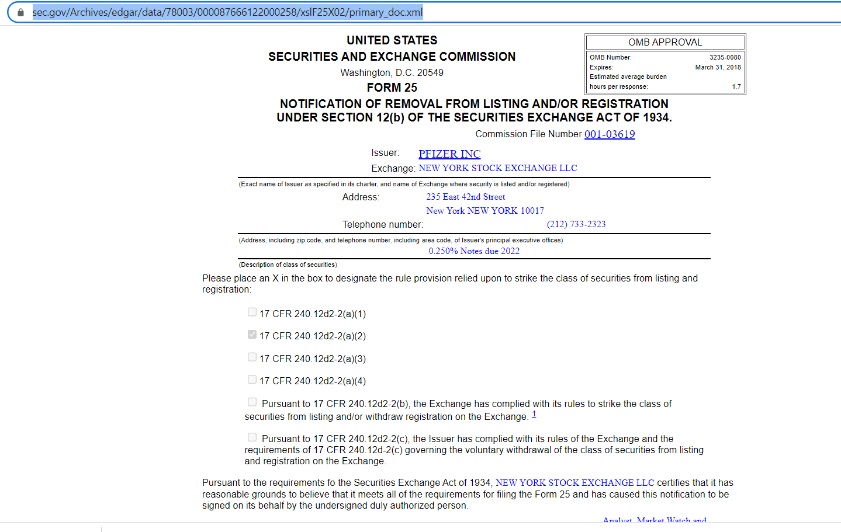This screenshot has height=532, width=841.
Task: Click NEW YORK STOCK EXCHANGE LLC in certification paragraph
Action: pyautogui.click(x=575, y=483)
